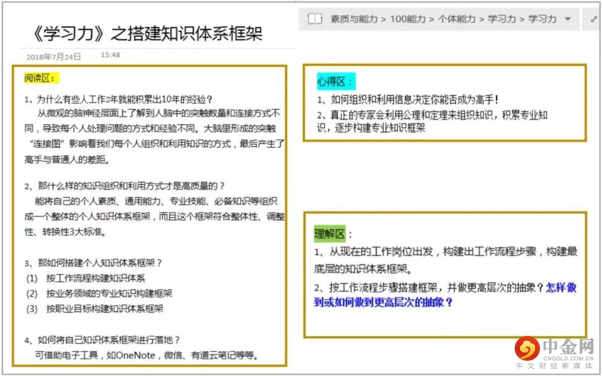Viewport: 602px width, 376px height.
Task: Click line 识，逐步构建专业知识框架
Action: tap(371, 128)
